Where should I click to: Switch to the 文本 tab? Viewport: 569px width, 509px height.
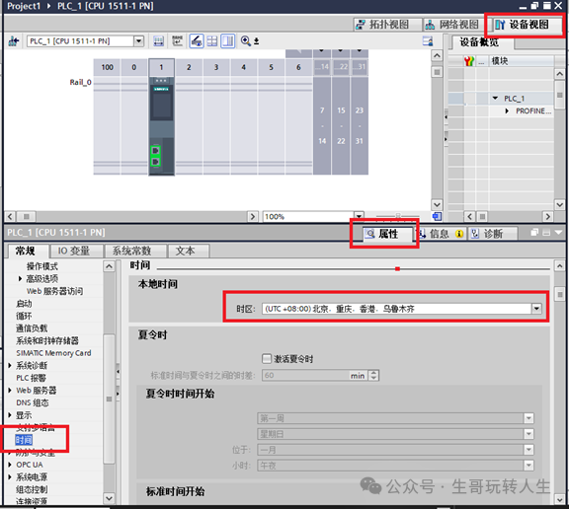185,251
